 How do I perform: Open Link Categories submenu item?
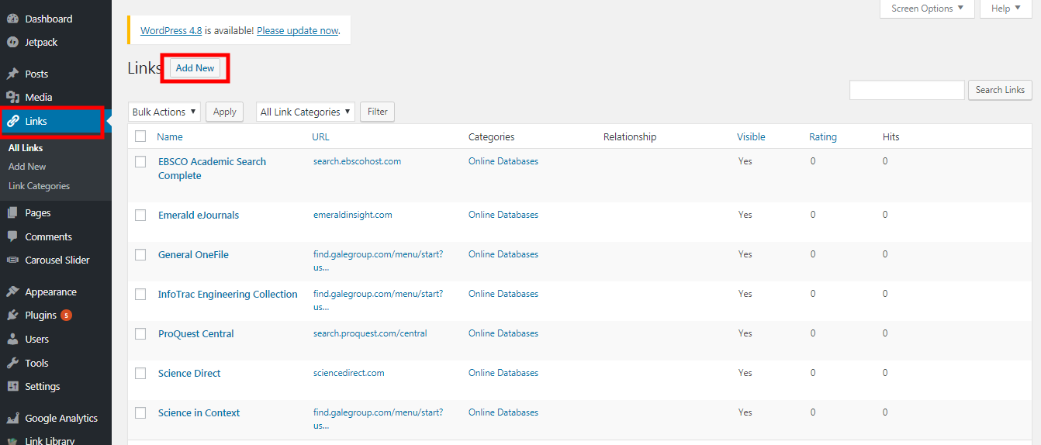39,186
